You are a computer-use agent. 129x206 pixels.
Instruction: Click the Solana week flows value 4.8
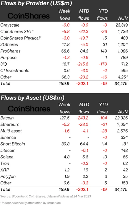[x=67, y=157]
